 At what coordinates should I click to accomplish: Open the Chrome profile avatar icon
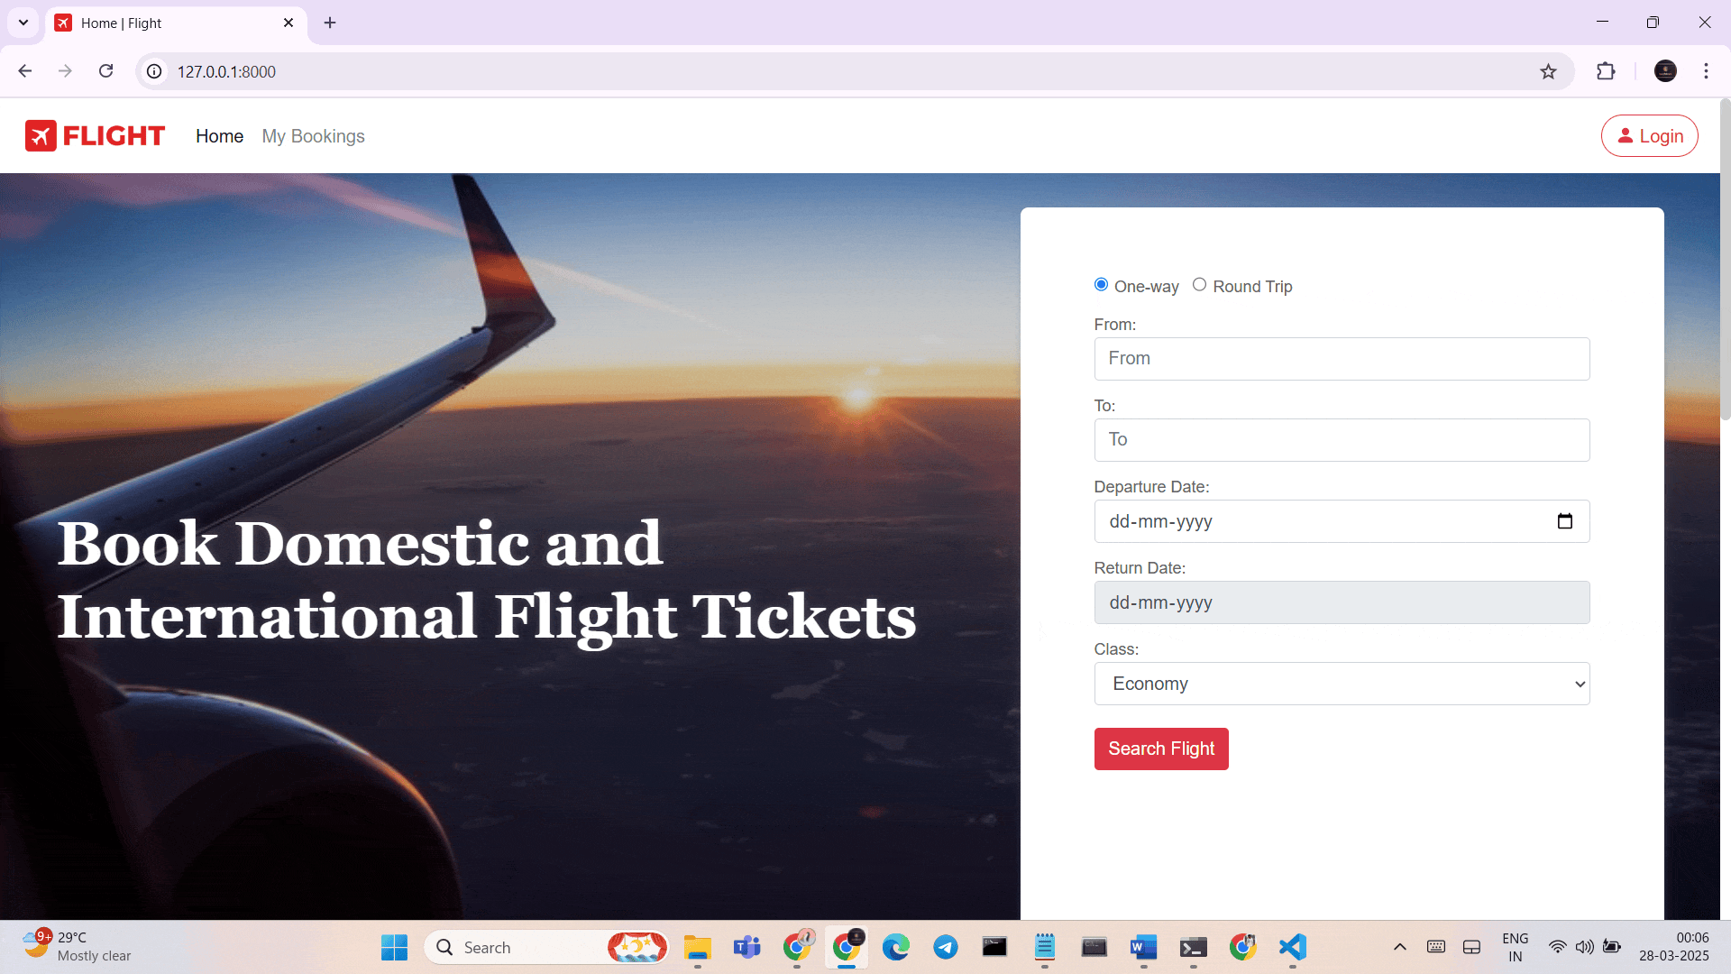[1665, 71]
